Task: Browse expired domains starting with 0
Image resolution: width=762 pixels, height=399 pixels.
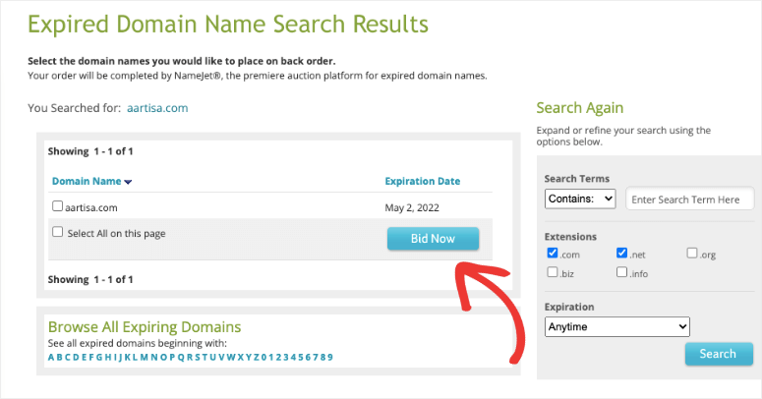Action: [264, 357]
